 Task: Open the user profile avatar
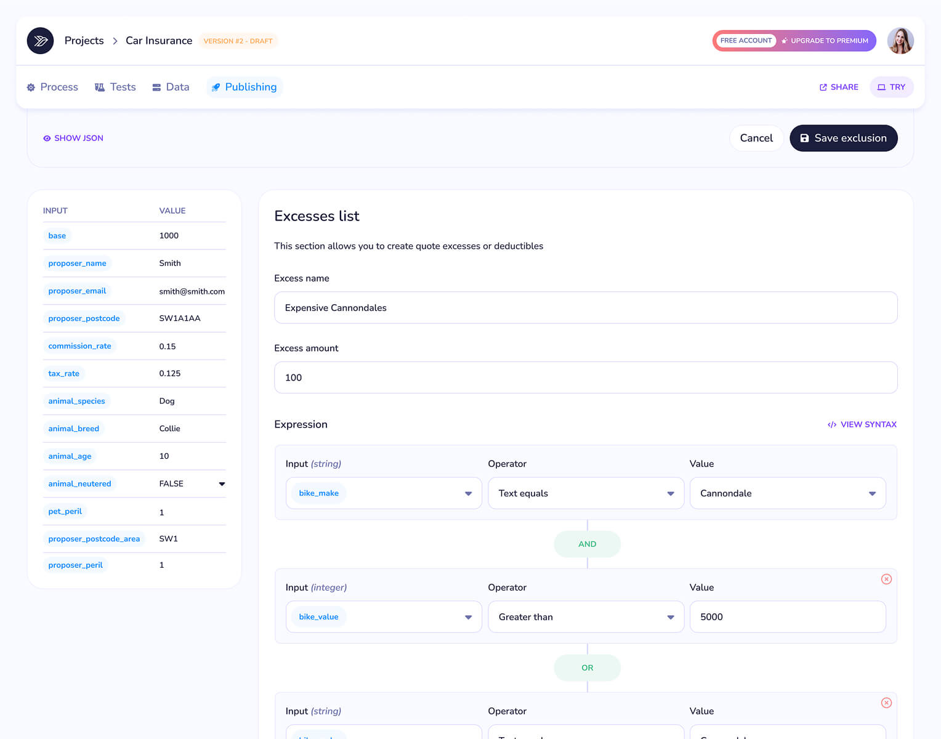pos(900,41)
